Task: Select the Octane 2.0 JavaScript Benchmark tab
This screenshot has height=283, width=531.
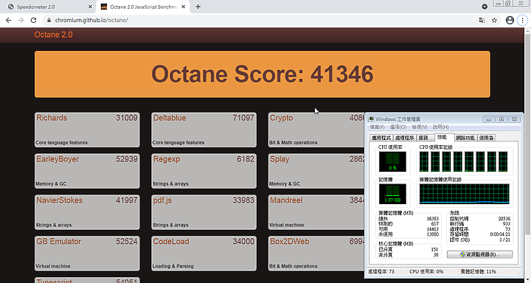Action: coord(144,7)
